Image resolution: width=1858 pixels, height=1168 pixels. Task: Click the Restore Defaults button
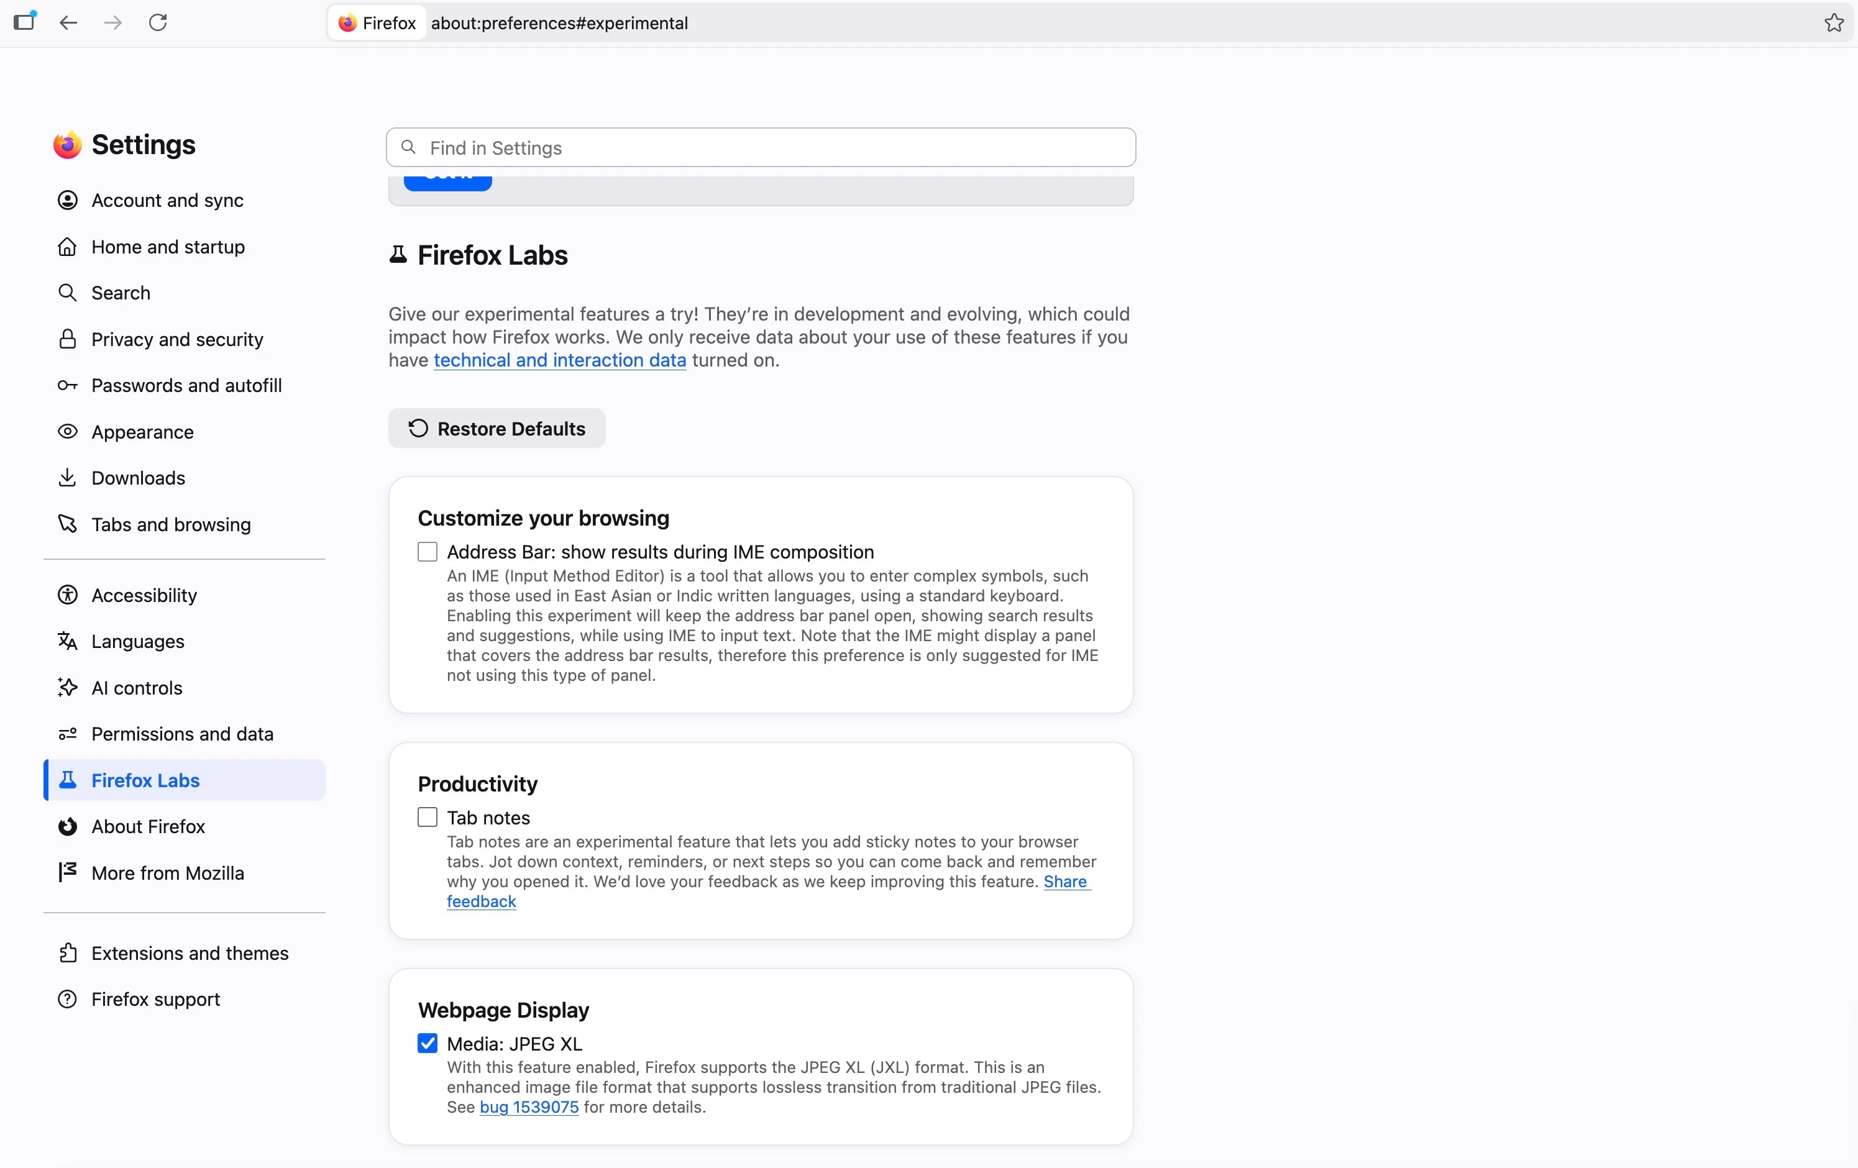pos(497,429)
